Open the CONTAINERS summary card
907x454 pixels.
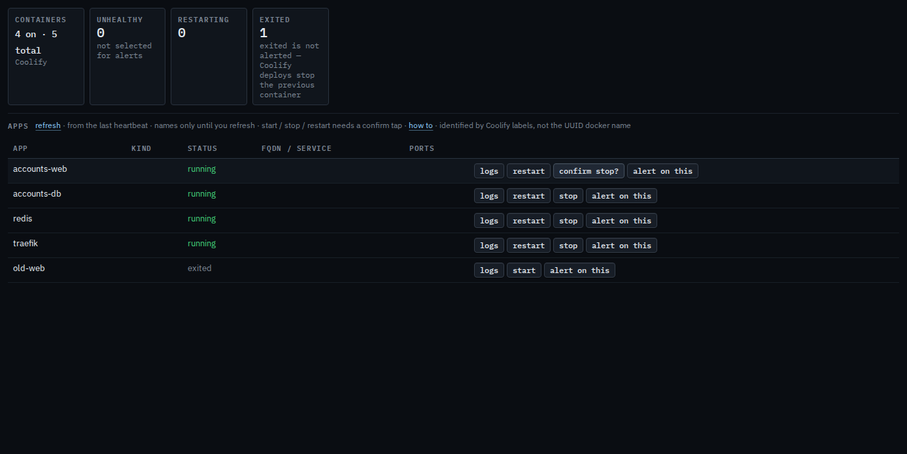pos(46,56)
